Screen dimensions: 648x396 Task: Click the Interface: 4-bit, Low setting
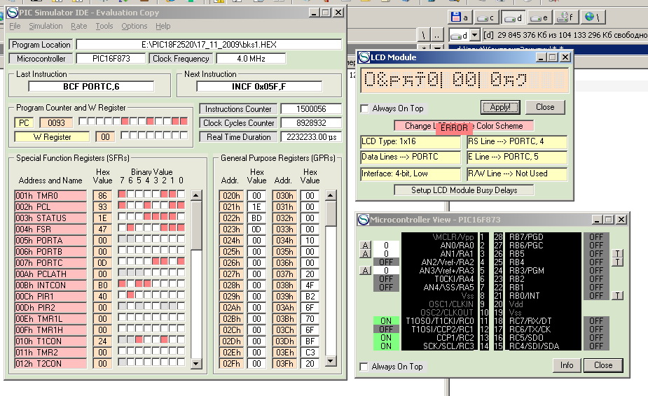pos(411,174)
